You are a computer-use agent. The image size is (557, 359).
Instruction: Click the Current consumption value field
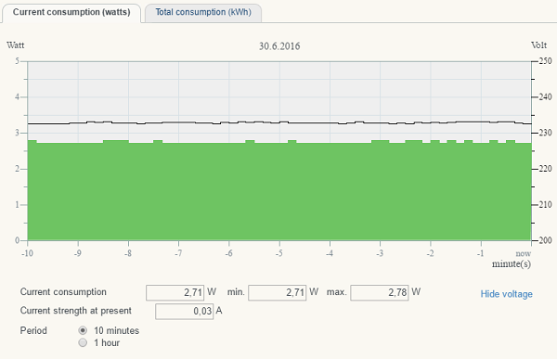click(175, 292)
